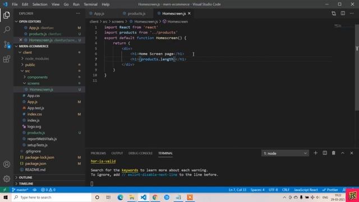Click screens in the breadcrumb path
This screenshot has height=202, width=359.
coord(118,21)
